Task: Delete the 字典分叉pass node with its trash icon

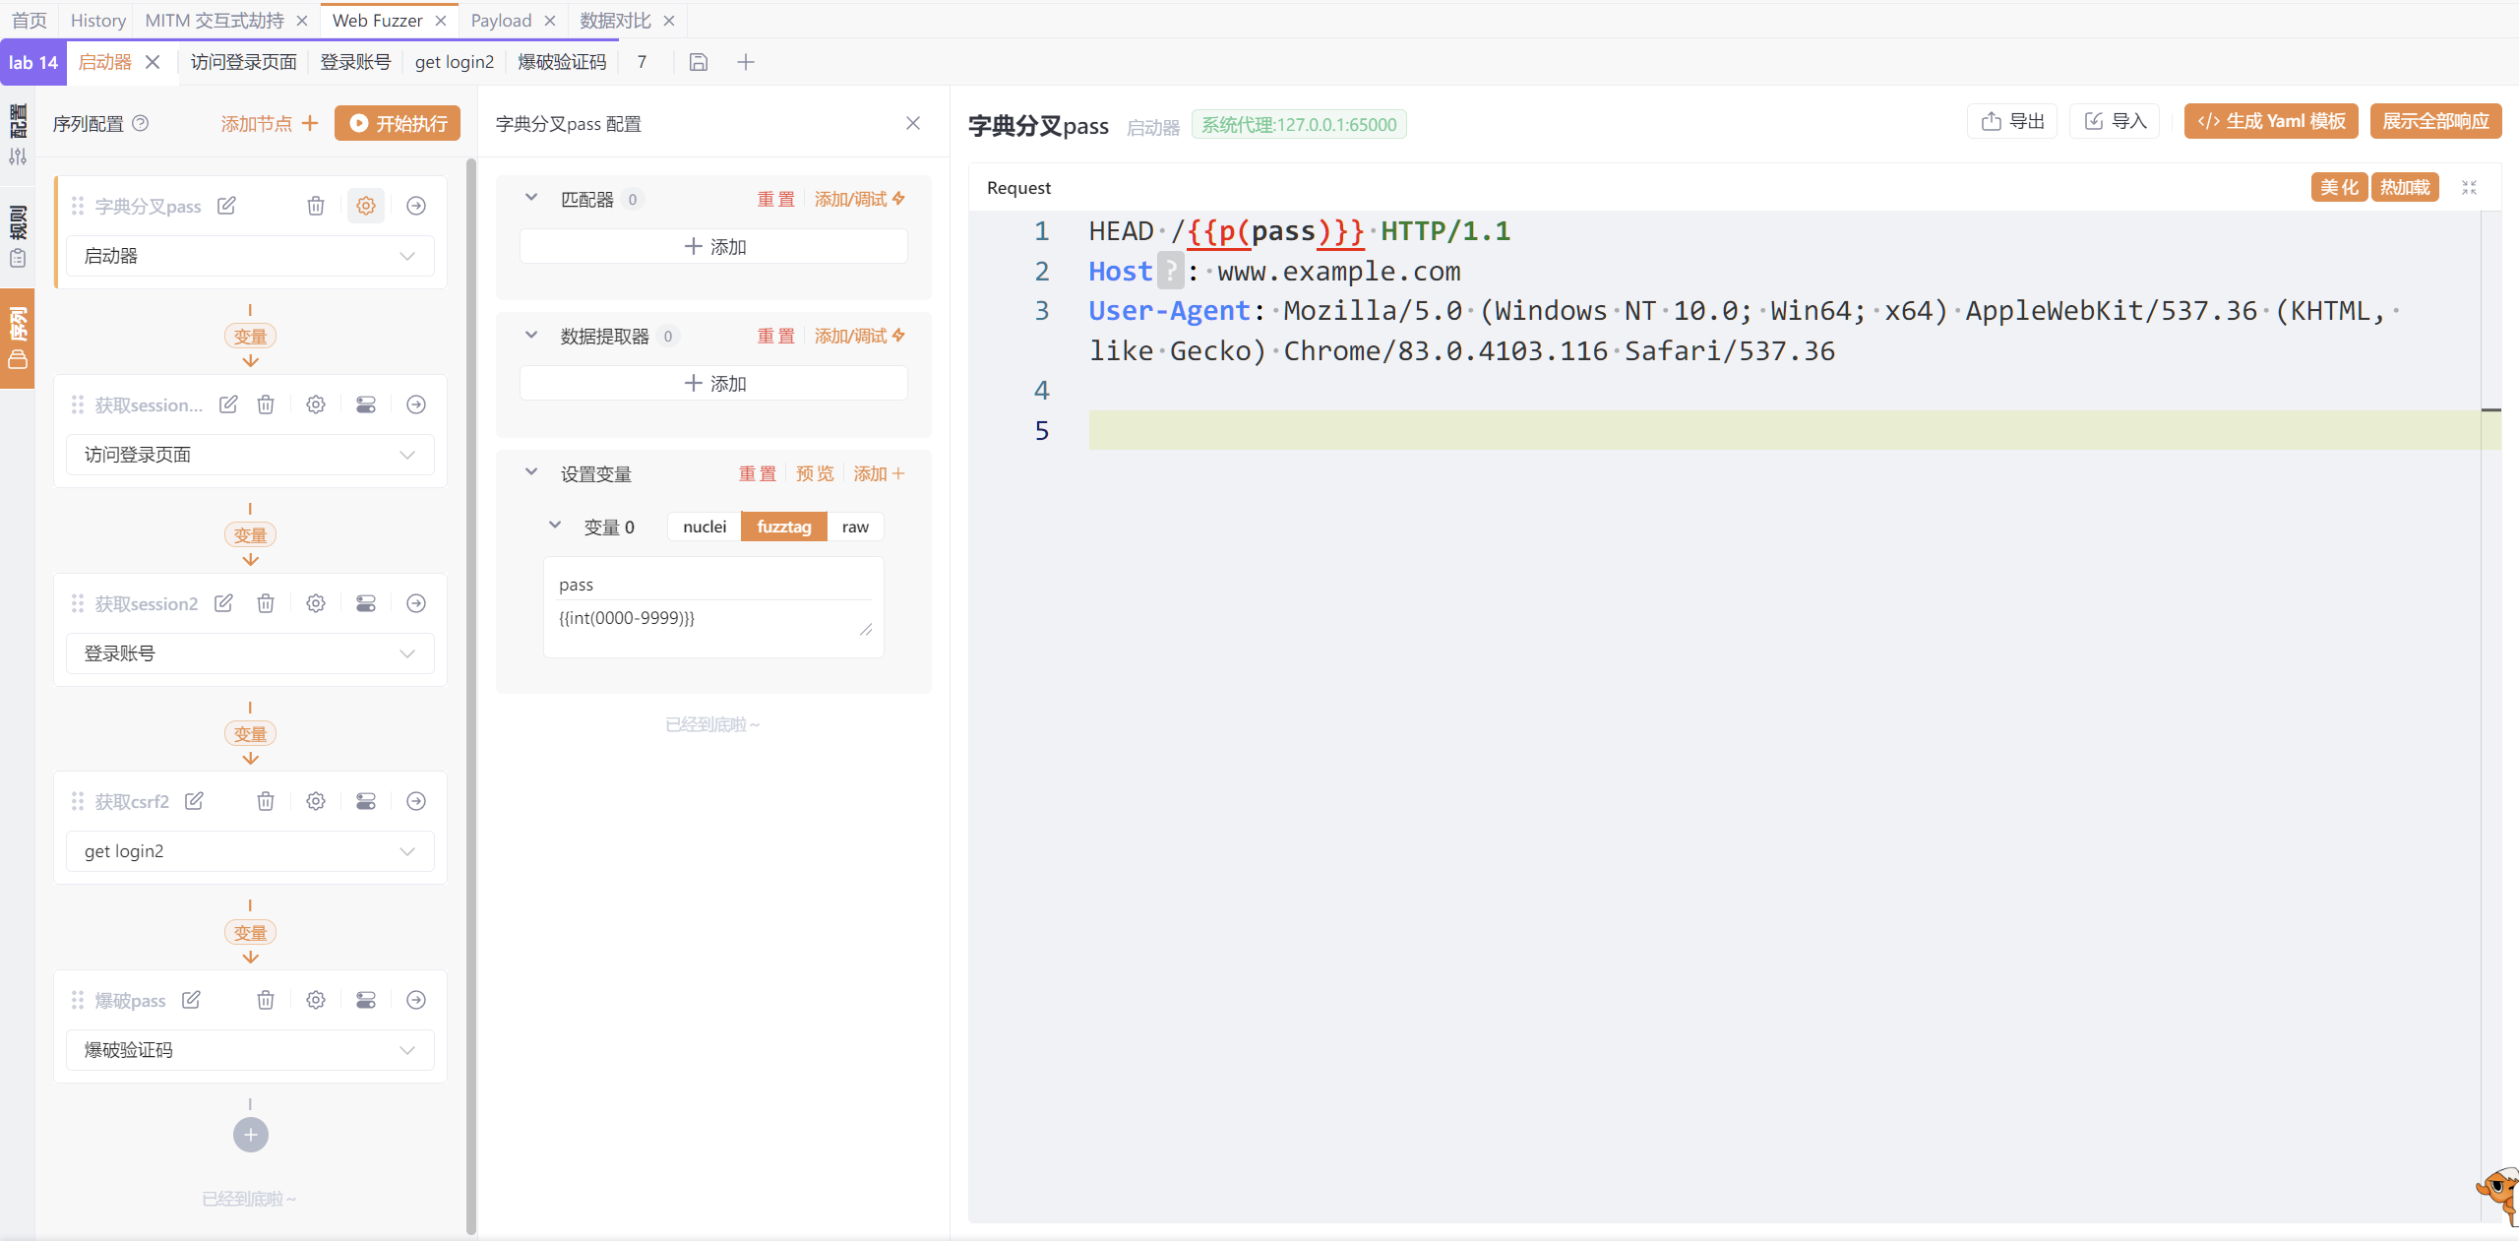Action: click(x=315, y=206)
